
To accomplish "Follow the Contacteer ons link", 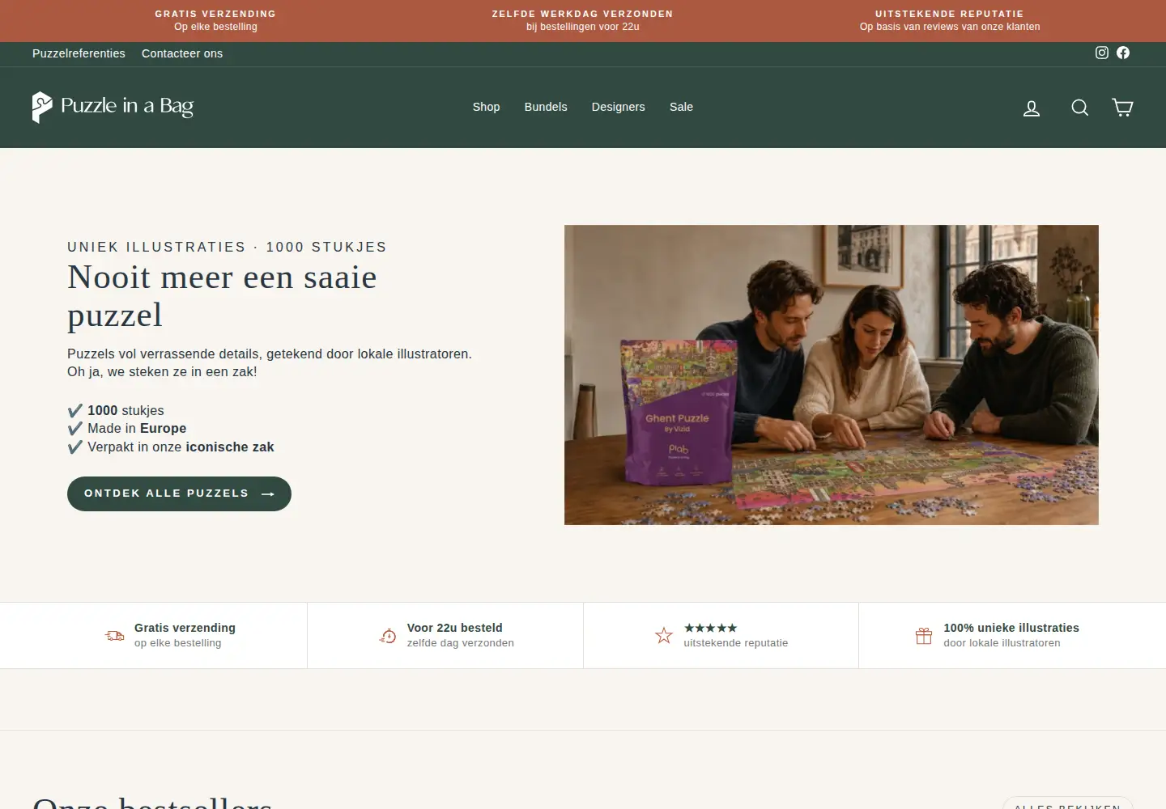I will click(x=182, y=53).
